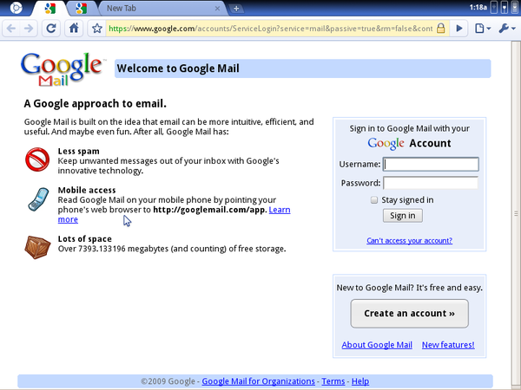The image size is (521, 390).
Task: Click the Sign in button
Action: click(403, 216)
